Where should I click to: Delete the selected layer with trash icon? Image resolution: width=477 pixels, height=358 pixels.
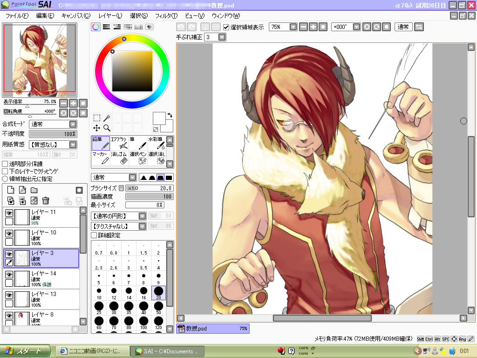pyautogui.click(x=46, y=200)
